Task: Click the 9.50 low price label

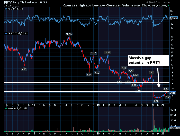Action: click(x=24, y=69)
